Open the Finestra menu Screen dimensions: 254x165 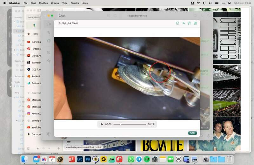[x=75, y=3]
